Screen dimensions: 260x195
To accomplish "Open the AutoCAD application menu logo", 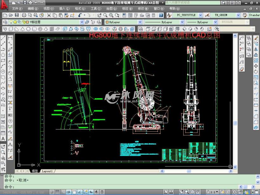I will pos(4,4).
